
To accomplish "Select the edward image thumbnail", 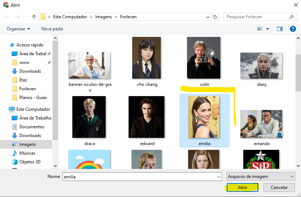I will point(146,117).
